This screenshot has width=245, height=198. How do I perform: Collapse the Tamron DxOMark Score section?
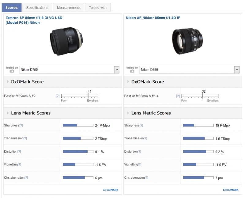coord(8,82)
